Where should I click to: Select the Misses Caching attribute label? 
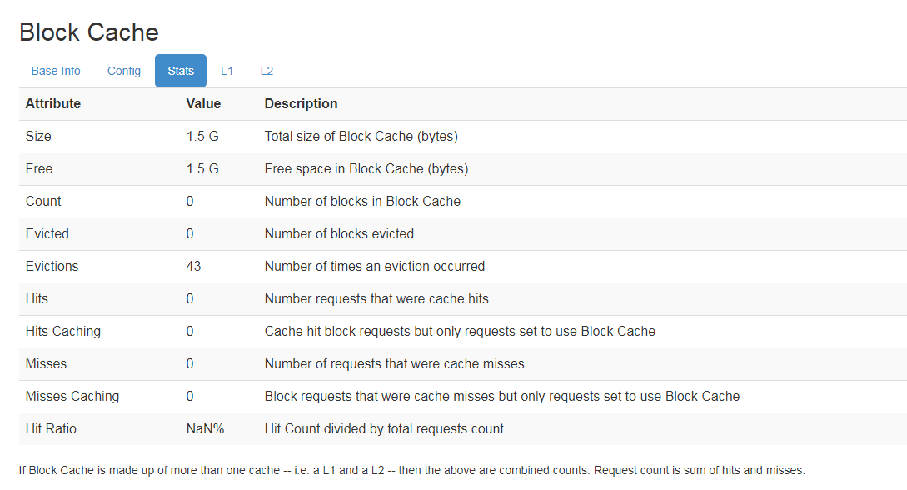tap(72, 396)
